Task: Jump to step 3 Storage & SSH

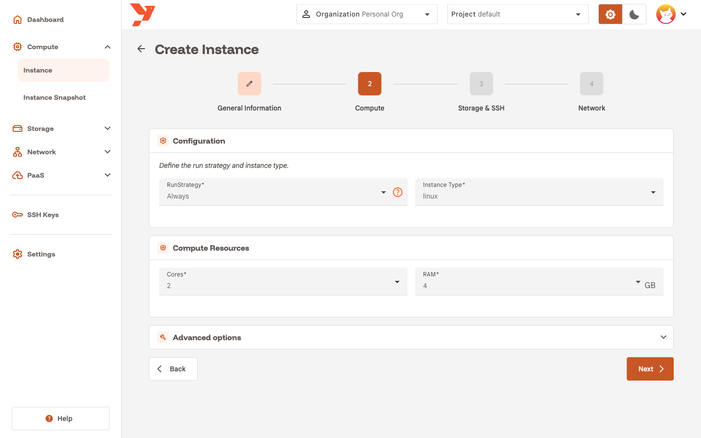Action: tap(481, 84)
